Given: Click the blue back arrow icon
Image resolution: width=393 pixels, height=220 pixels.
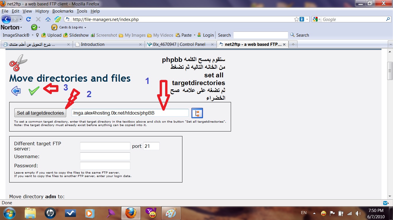Looking at the screenshot, I should coord(16,91).
